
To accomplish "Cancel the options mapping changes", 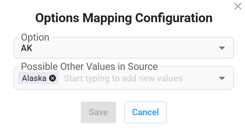I will (145, 112).
